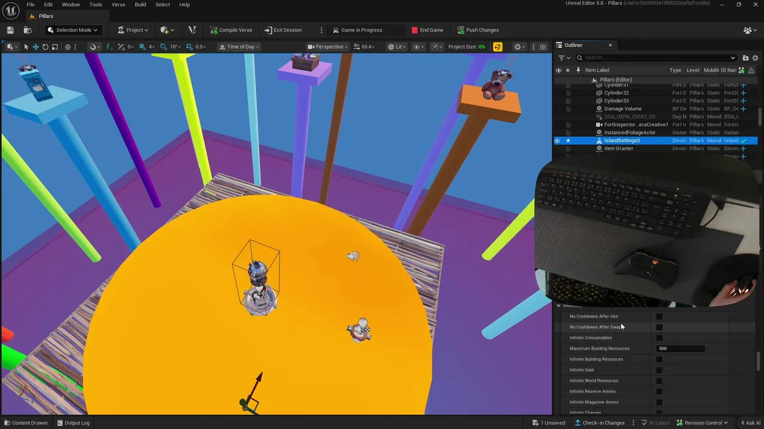The width and height of the screenshot is (764, 429).
Task: Open the Browse content icon next to Save
Action: pyautogui.click(x=27, y=30)
